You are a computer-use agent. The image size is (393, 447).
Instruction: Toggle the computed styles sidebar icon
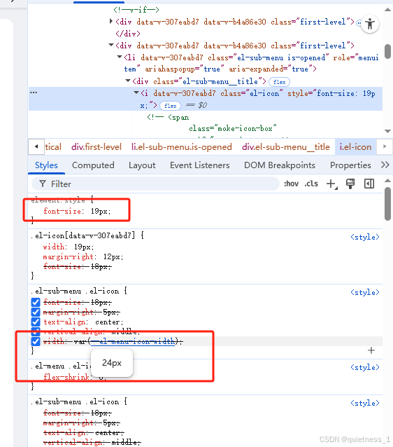click(369, 184)
